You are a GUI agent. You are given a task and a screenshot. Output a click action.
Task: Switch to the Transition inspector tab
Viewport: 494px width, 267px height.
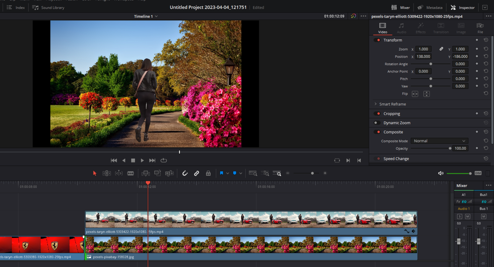click(441, 28)
